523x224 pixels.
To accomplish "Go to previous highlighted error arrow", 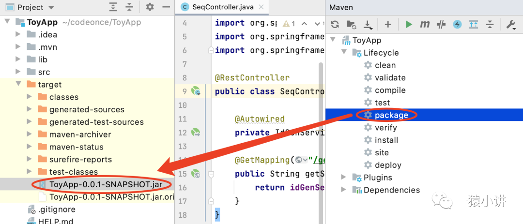I will [304, 23].
